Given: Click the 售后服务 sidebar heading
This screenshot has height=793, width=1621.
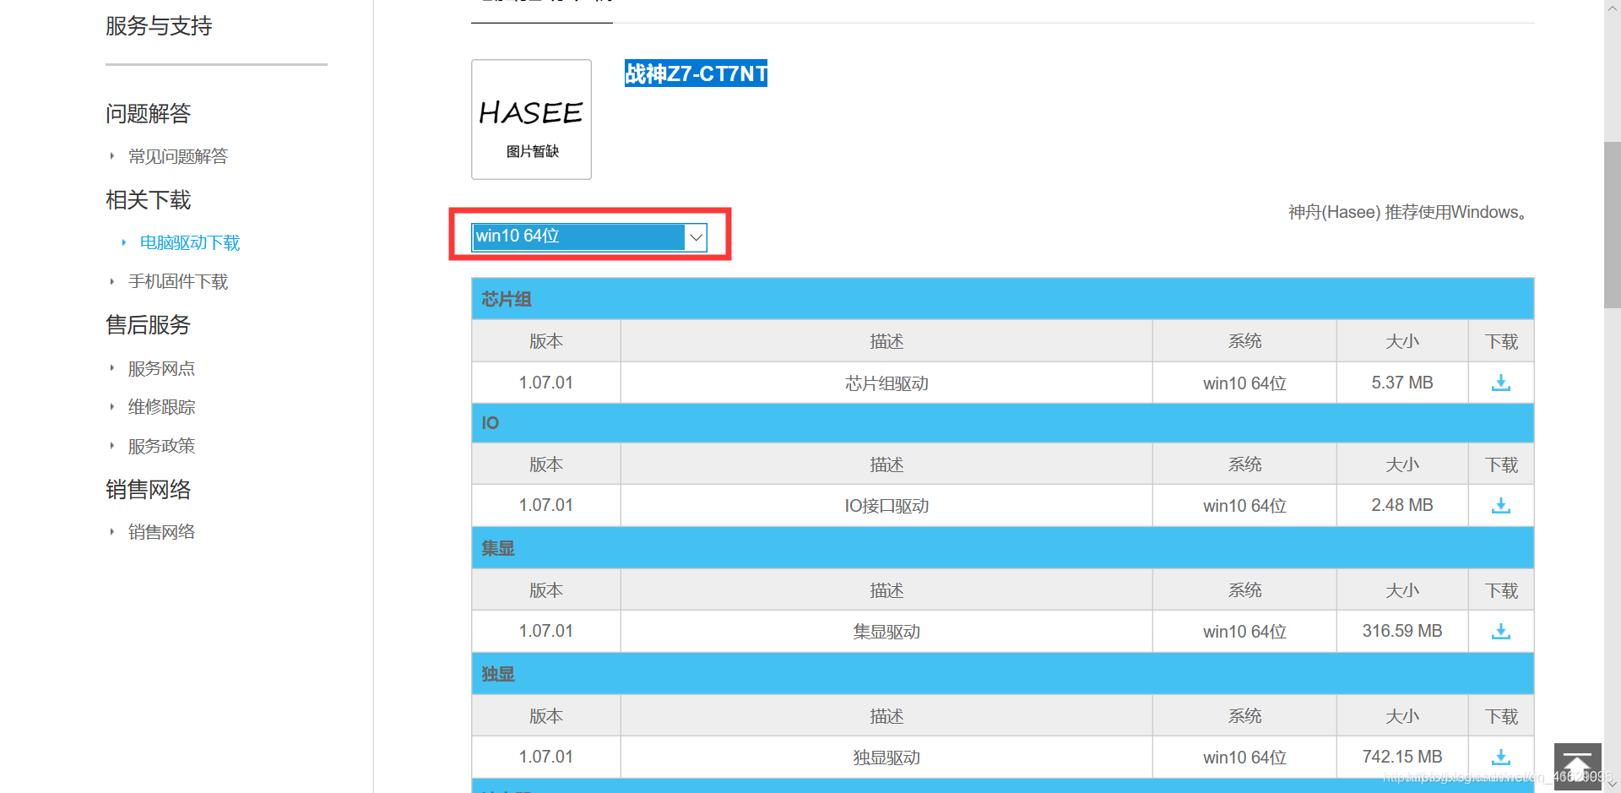Looking at the screenshot, I should [149, 324].
